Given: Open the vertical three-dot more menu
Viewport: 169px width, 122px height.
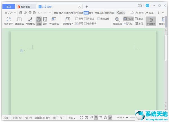Looking at the screenshot, I should pos(158,13).
